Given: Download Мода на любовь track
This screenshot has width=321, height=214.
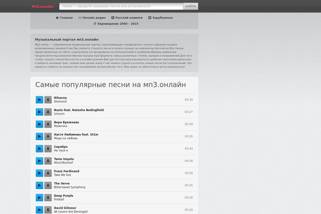Looking at the screenshot, I should tap(48, 136).
